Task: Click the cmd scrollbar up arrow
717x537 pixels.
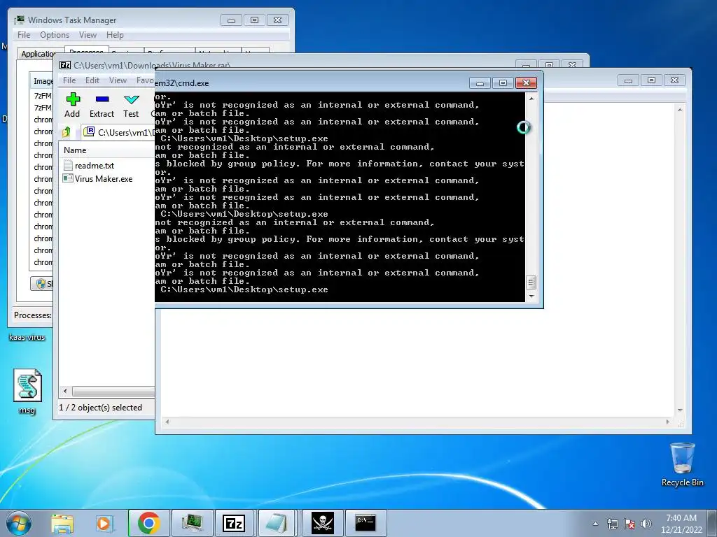Action: click(531, 98)
